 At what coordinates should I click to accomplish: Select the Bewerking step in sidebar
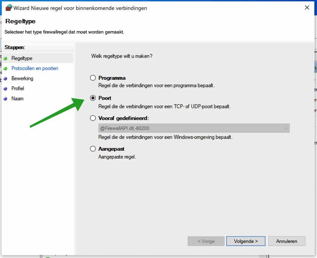coord(22,79)
